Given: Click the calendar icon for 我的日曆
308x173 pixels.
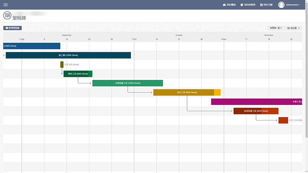Looking at the screenshot, I should (x=261, y=5).
